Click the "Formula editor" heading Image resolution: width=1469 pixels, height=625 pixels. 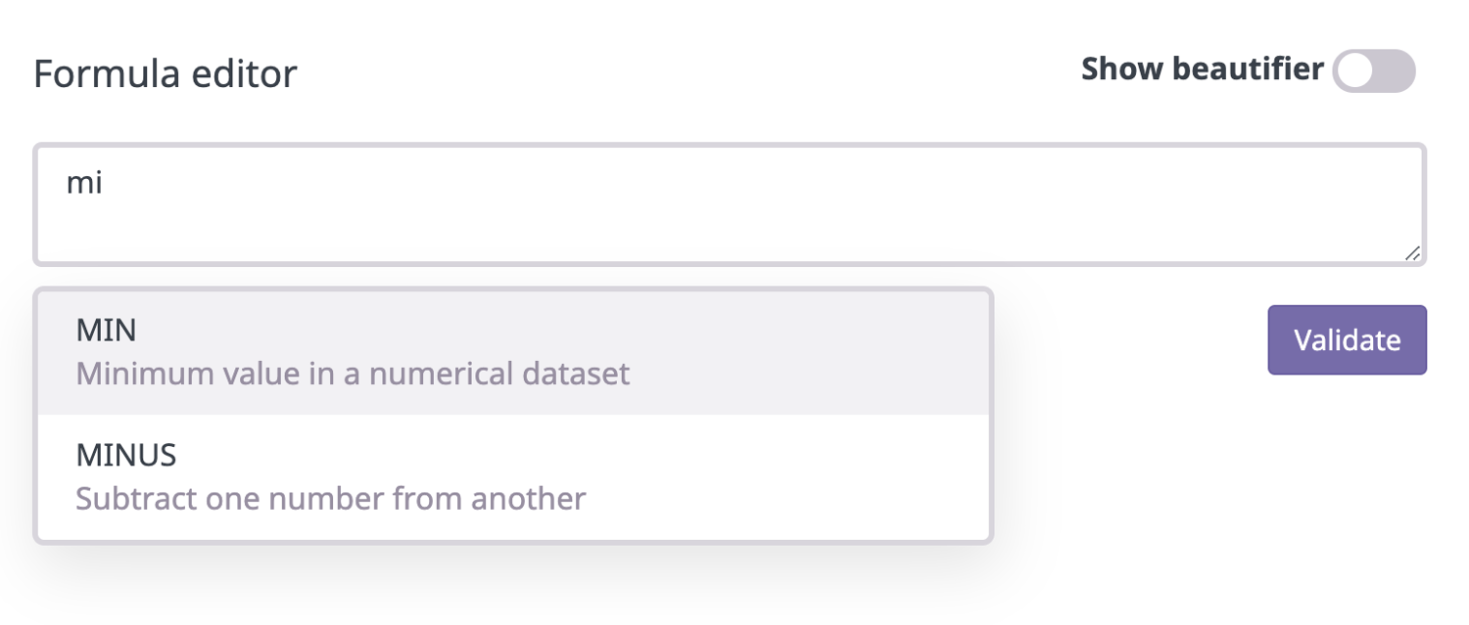165,74
